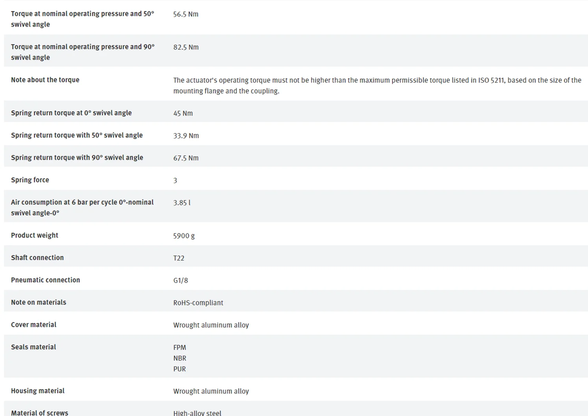Viewport: 588px width, 416px height.
Task: Click the 'Housing material' label
Action: point(38,391)
